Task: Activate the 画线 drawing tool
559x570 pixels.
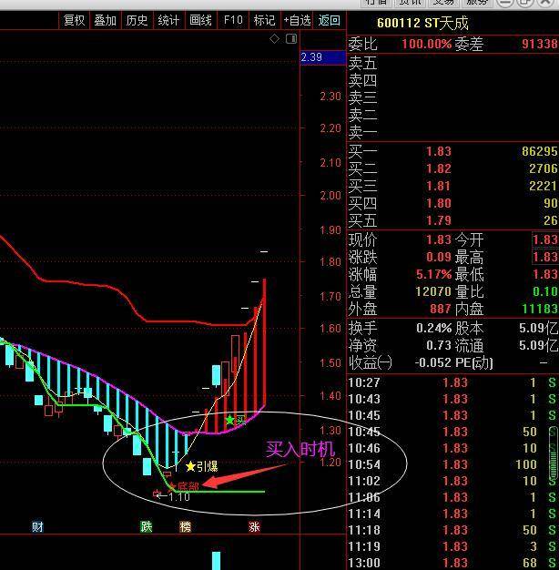Action: click(200, 20)
